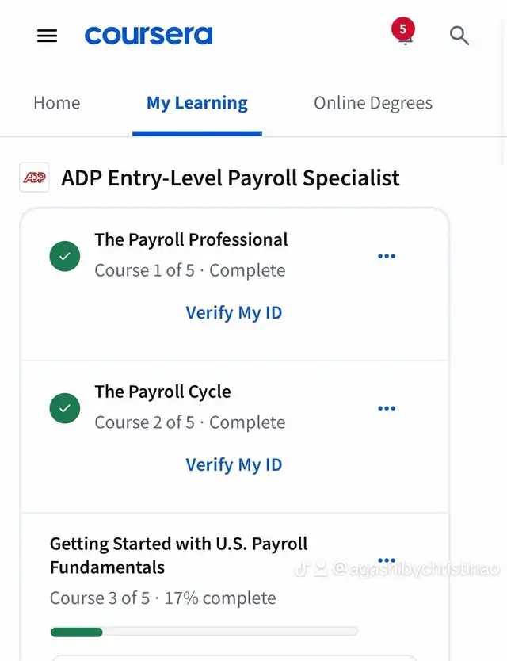
Task: Click The Payroll Cycle green checkmark icon
Action: coord(65,408)
